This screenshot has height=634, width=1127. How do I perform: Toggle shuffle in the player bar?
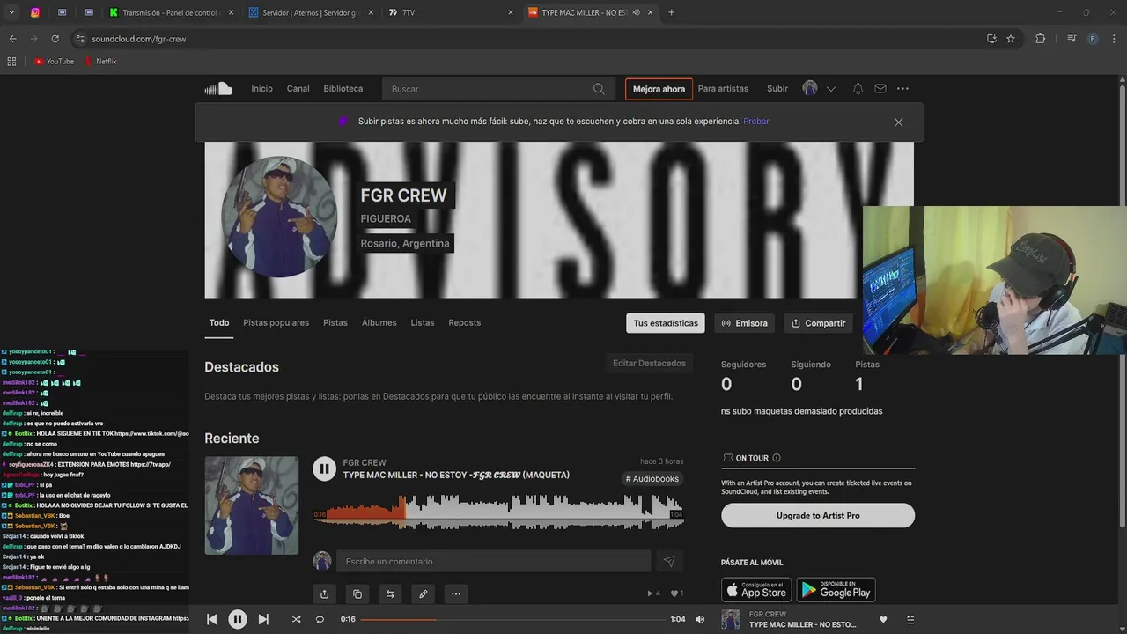point(296,620)
